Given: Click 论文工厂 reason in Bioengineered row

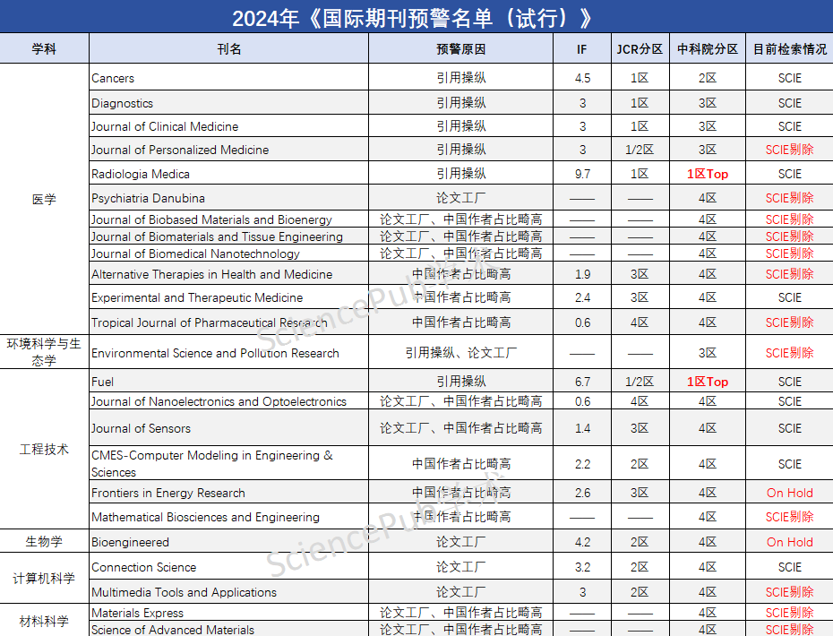Looking at the screenshot, I should tap(461, 542).
